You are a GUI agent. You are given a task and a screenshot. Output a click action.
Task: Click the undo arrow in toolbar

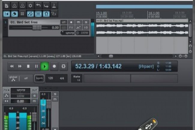(x=38, y=5)
